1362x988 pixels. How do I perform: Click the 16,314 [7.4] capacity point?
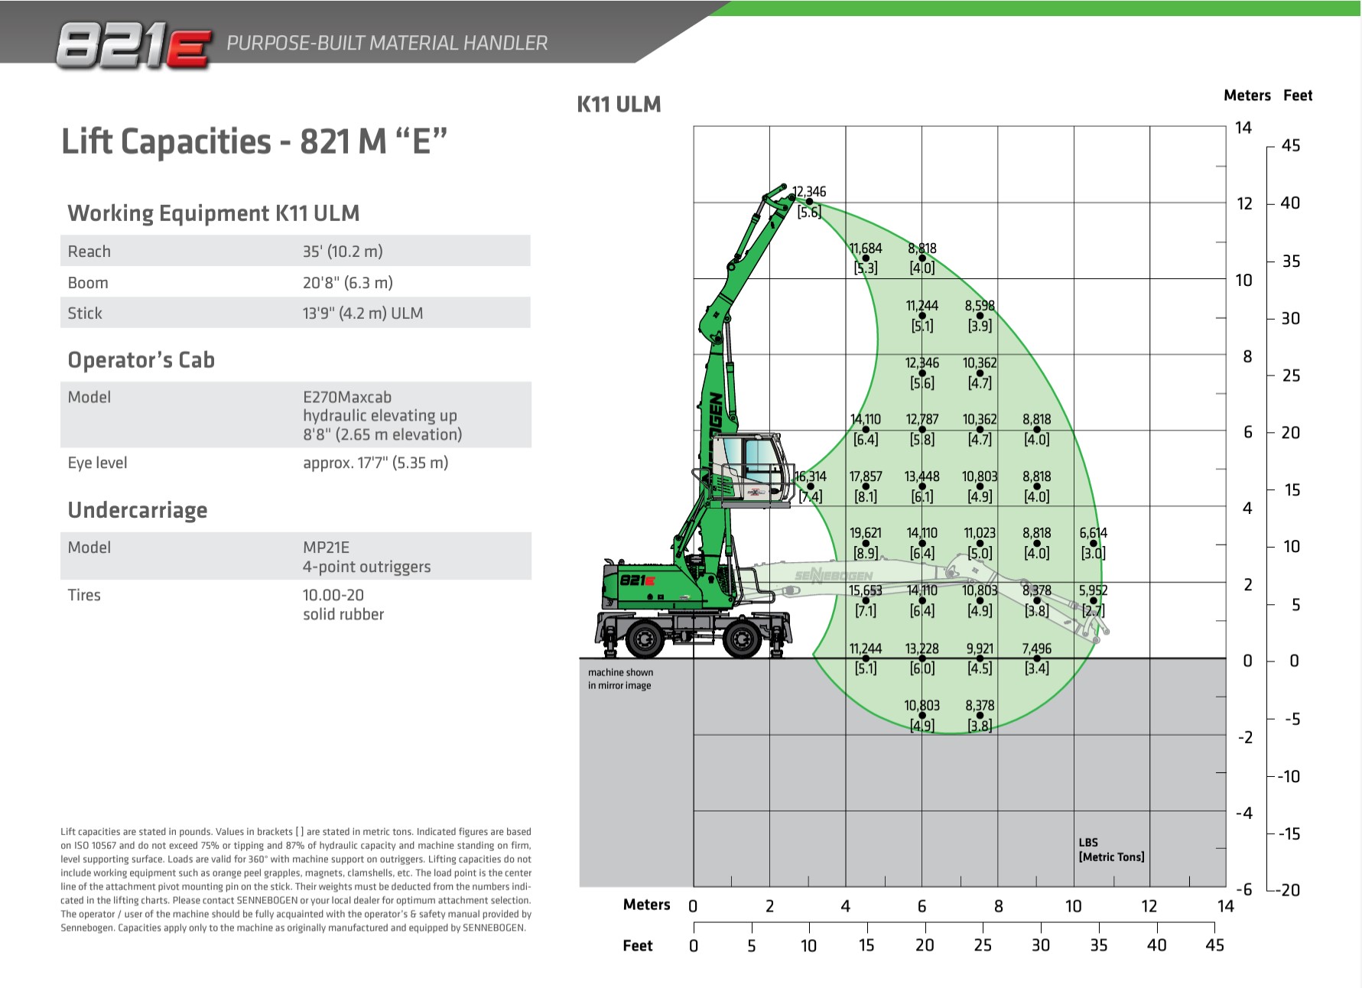click(x=811, y=486)
